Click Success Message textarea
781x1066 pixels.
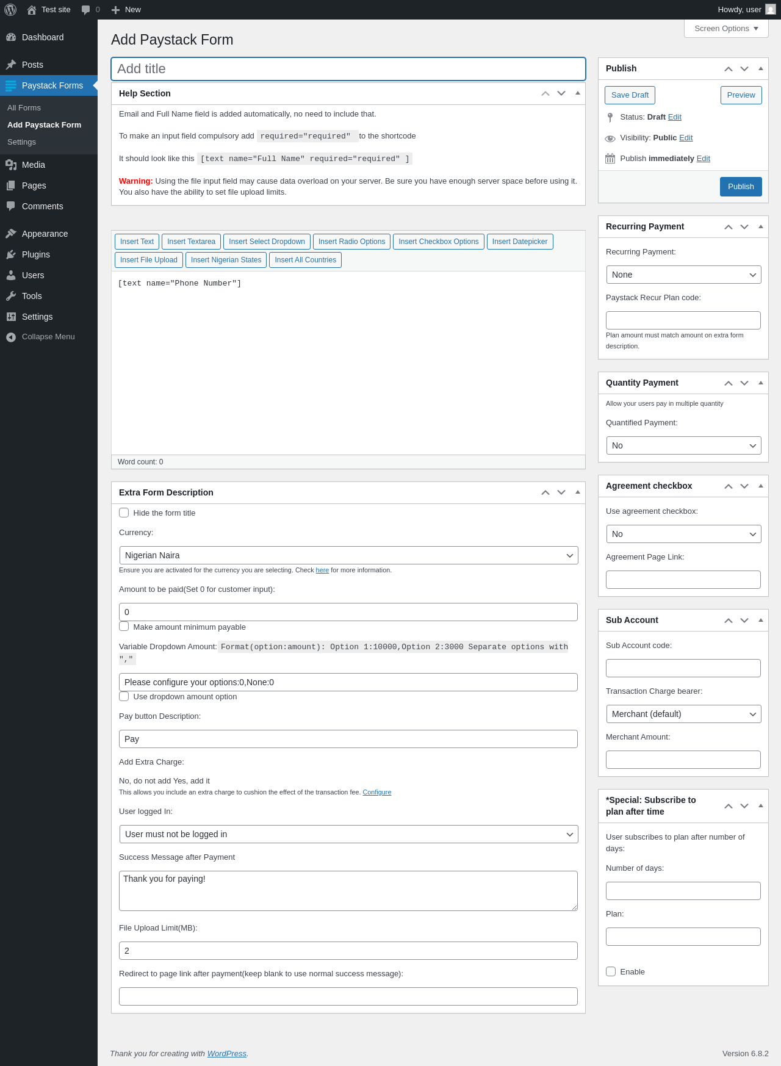pos(348,891)
